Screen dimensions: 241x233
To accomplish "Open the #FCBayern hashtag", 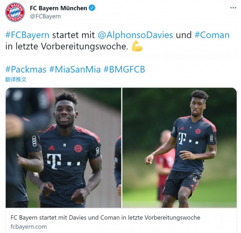I will click(x=27, y=35).
